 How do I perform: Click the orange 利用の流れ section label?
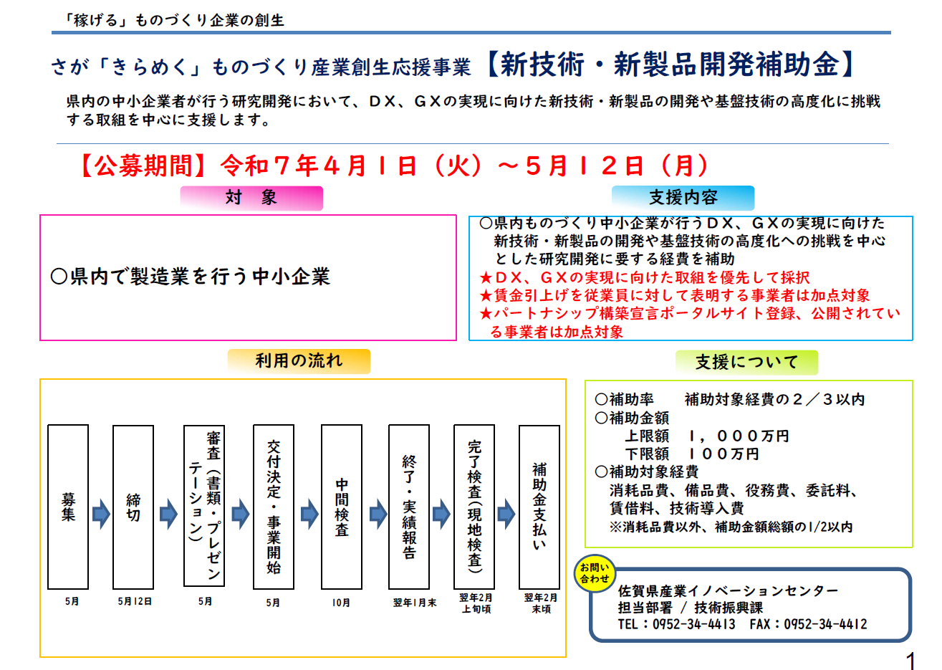pyautogui.click(x=299, y=360)
